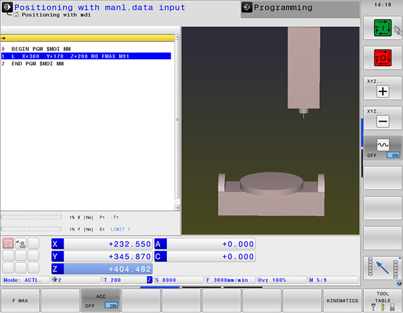
Task: Click the X axis load bar (1% X)
Action: tap(31, 217)
